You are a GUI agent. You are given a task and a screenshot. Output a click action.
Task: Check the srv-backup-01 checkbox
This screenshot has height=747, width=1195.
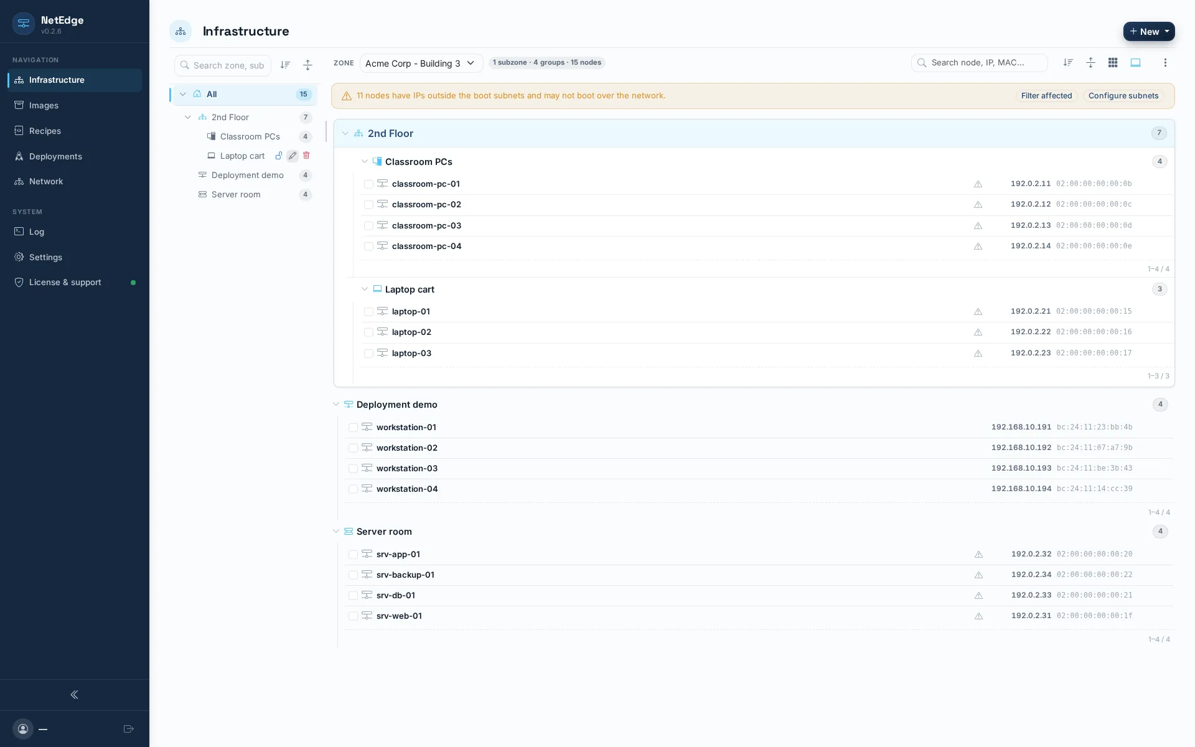tap(353, 575)
